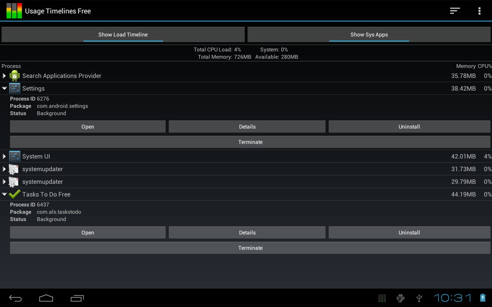The width and height of the screenshot is (492, 307).
Task: Tap the Back navigation button
Action: 15,298
